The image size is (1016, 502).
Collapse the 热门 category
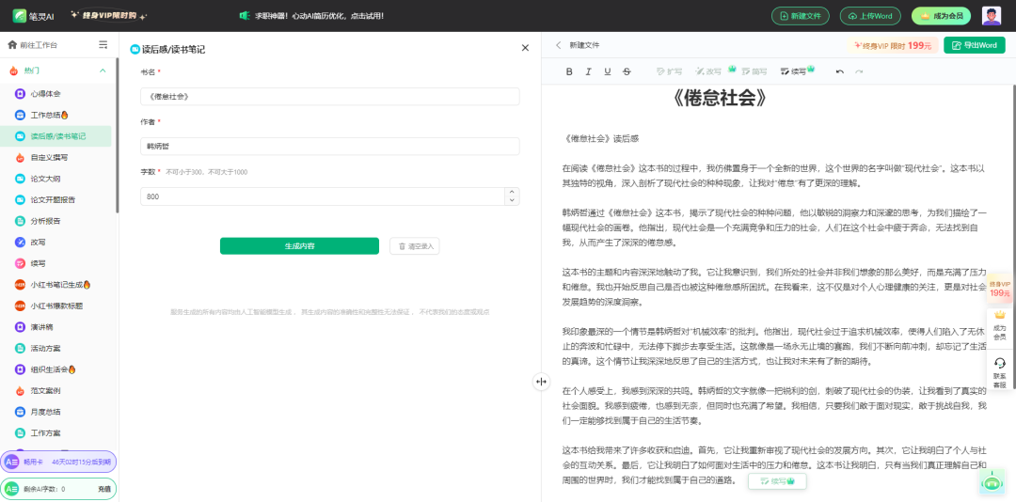coord(103,71)
